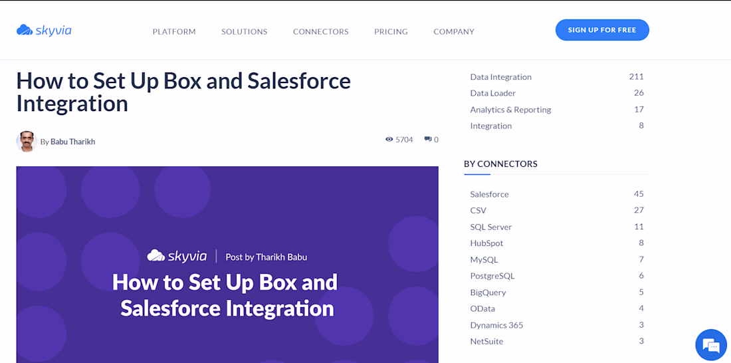Filter posts by MySQL connector

(x=484, y=259)
